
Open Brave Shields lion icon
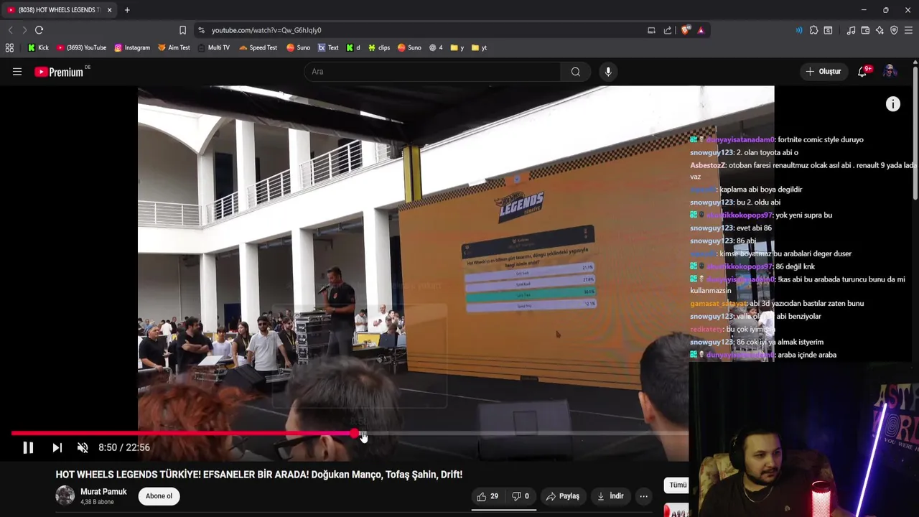685,30
